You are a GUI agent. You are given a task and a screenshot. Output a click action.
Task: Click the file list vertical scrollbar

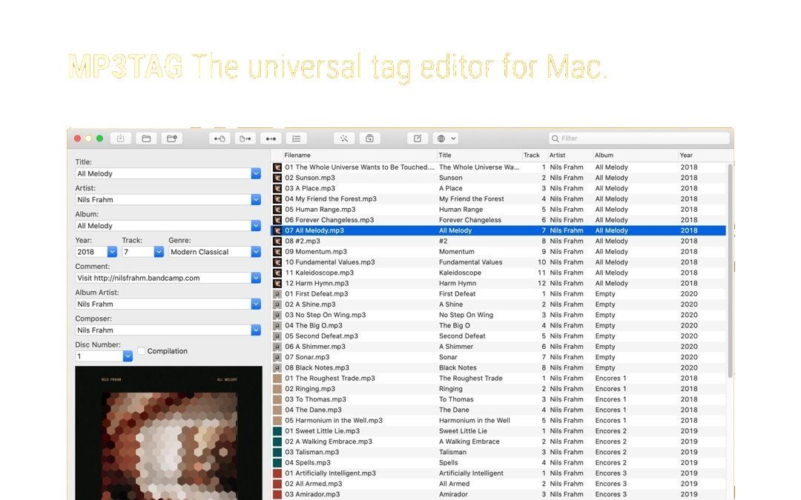pyautogui.click(x=730, y=270)
